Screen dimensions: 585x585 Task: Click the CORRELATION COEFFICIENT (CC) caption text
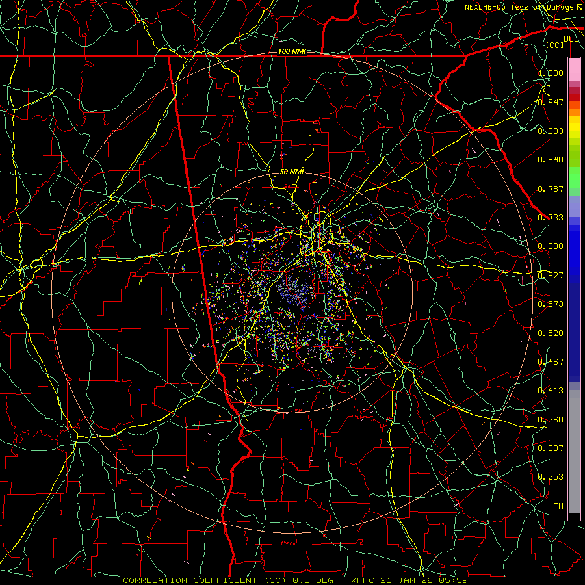pos(205,580)
